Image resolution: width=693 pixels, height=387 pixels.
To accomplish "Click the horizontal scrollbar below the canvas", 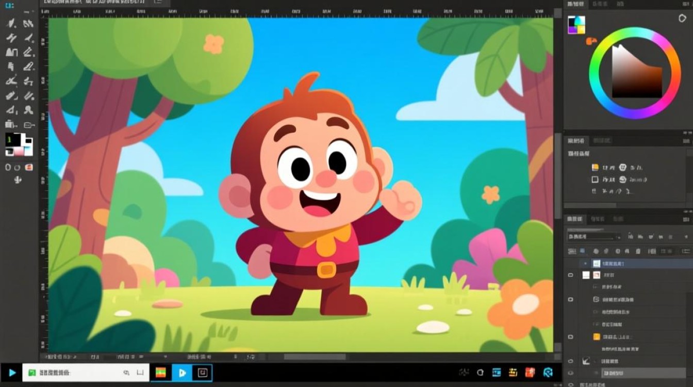I will point(315,357).
